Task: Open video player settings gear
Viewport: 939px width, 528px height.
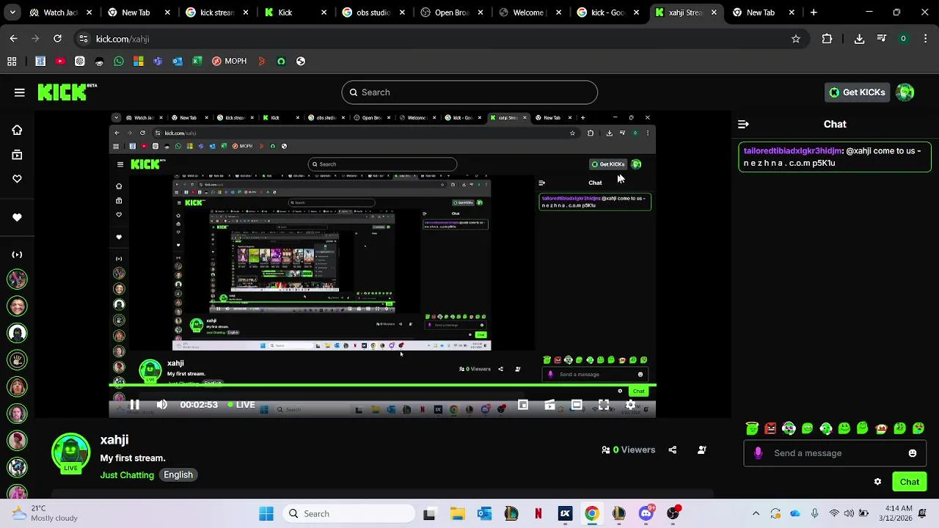Action: 630,405
